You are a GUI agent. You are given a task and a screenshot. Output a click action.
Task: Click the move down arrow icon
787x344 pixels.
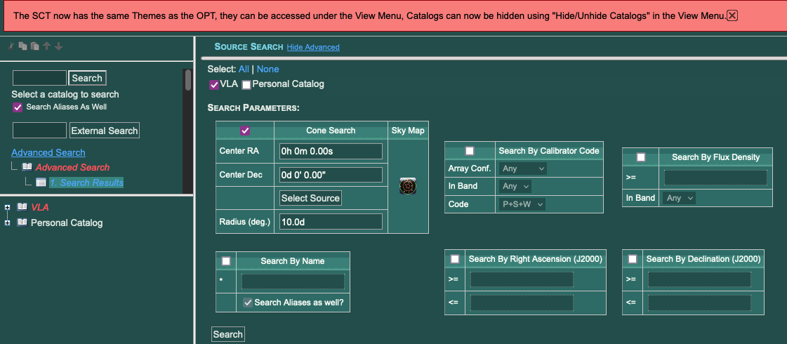tap(58, 46)
